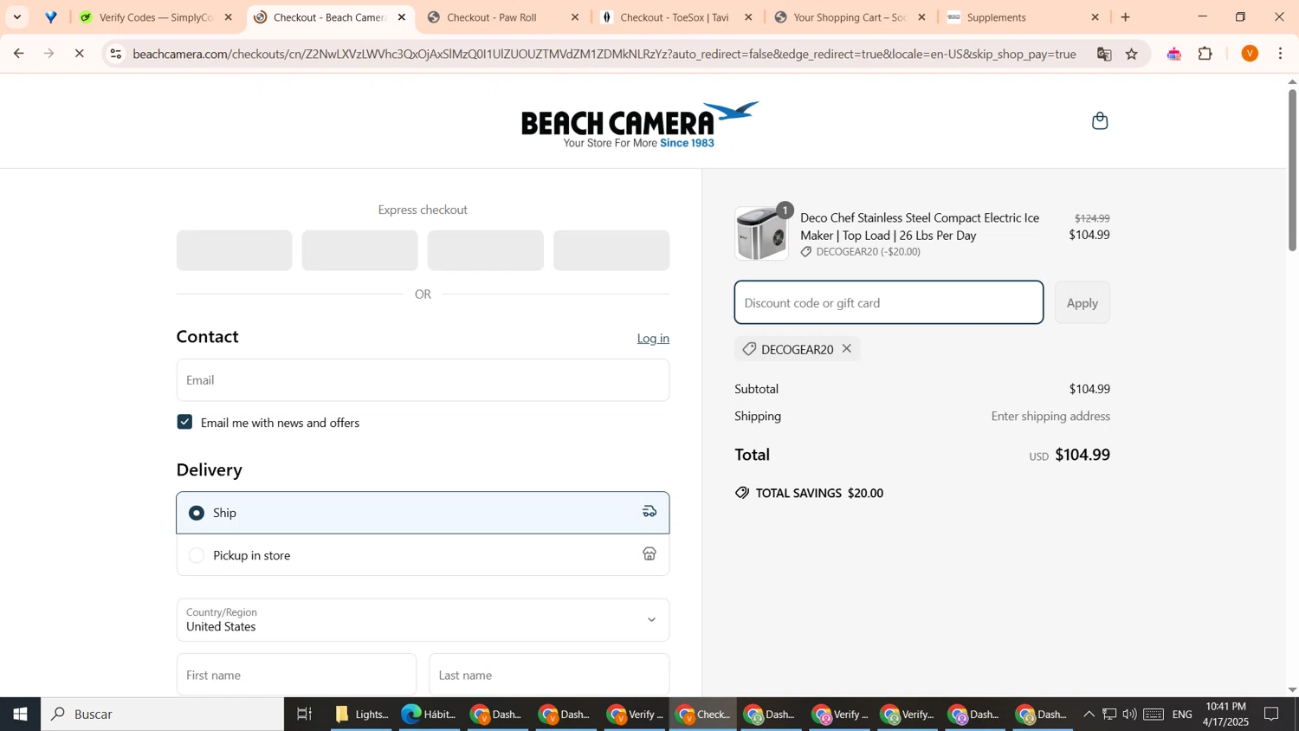This screenshot has width=1299, height=731.
Task: Click the page vertical scrollbar
Action: 1292,171
